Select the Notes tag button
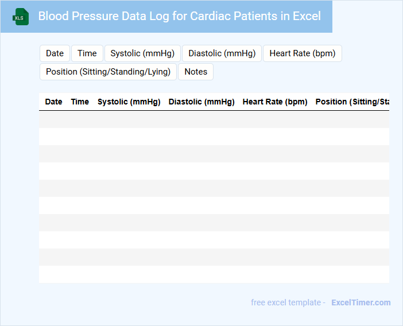 [x=196, y=72]
